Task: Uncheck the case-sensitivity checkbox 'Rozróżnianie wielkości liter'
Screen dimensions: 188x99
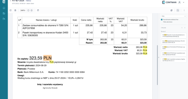Action: tap(162, 20)
